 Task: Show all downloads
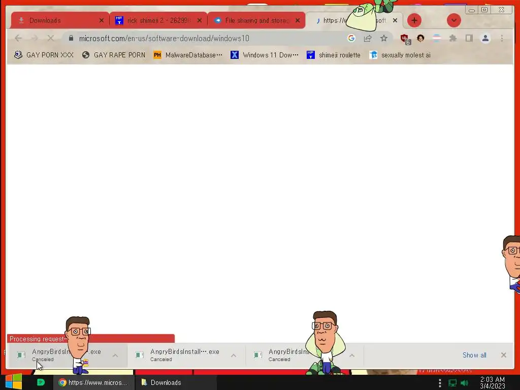coord(474,355)
